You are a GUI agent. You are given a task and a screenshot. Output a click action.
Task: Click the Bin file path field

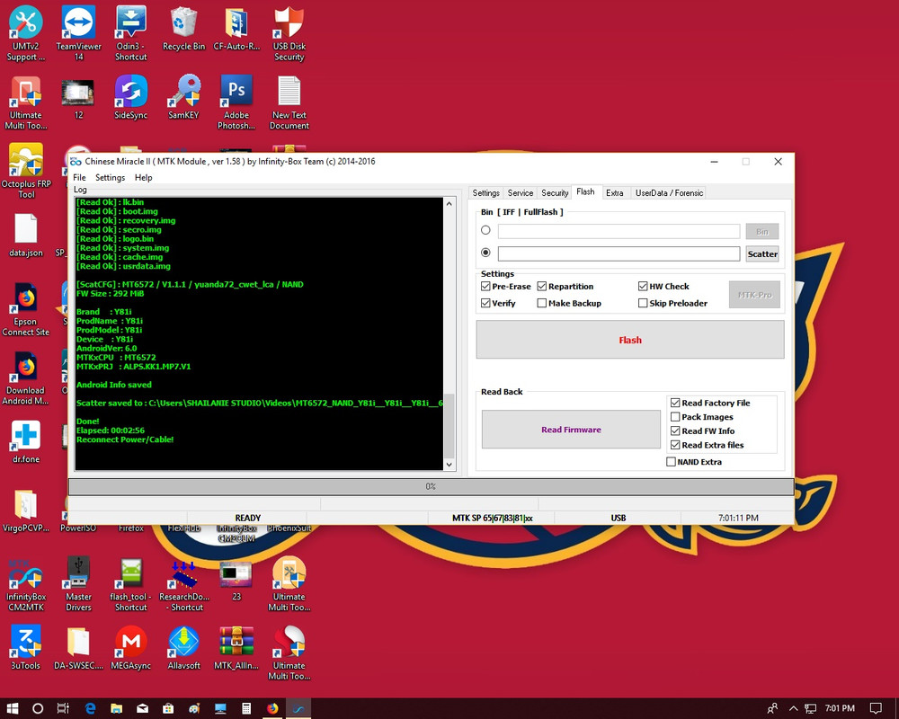619,231
